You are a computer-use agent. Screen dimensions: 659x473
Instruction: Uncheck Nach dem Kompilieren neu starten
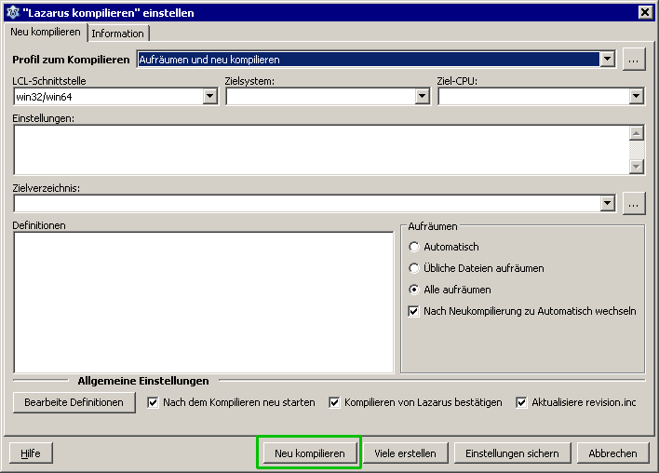(153, 402)
